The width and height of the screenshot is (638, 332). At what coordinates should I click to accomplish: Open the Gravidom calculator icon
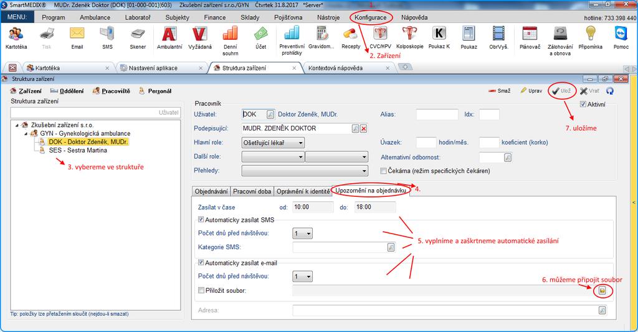[321, 34]
